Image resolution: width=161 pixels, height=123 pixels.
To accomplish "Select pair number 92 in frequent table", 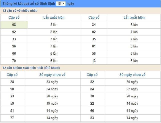I will tap(14, 32).
